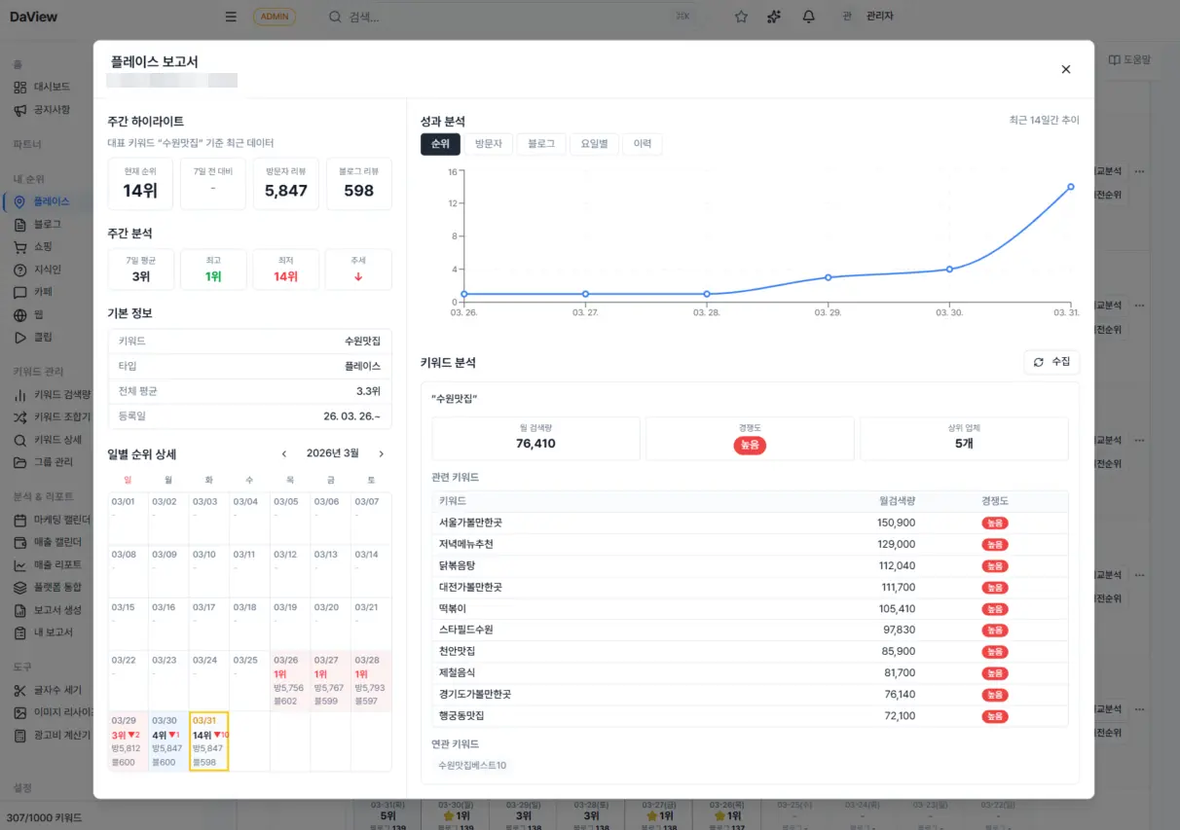
Task: Close the 플레이스 보고서 dialog
Action: pos(1065,69)
